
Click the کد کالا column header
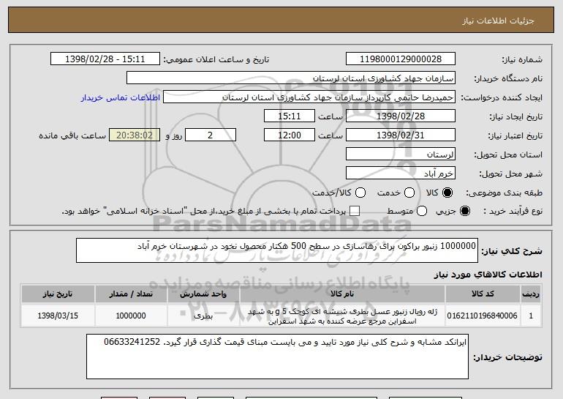coord(483,294)
